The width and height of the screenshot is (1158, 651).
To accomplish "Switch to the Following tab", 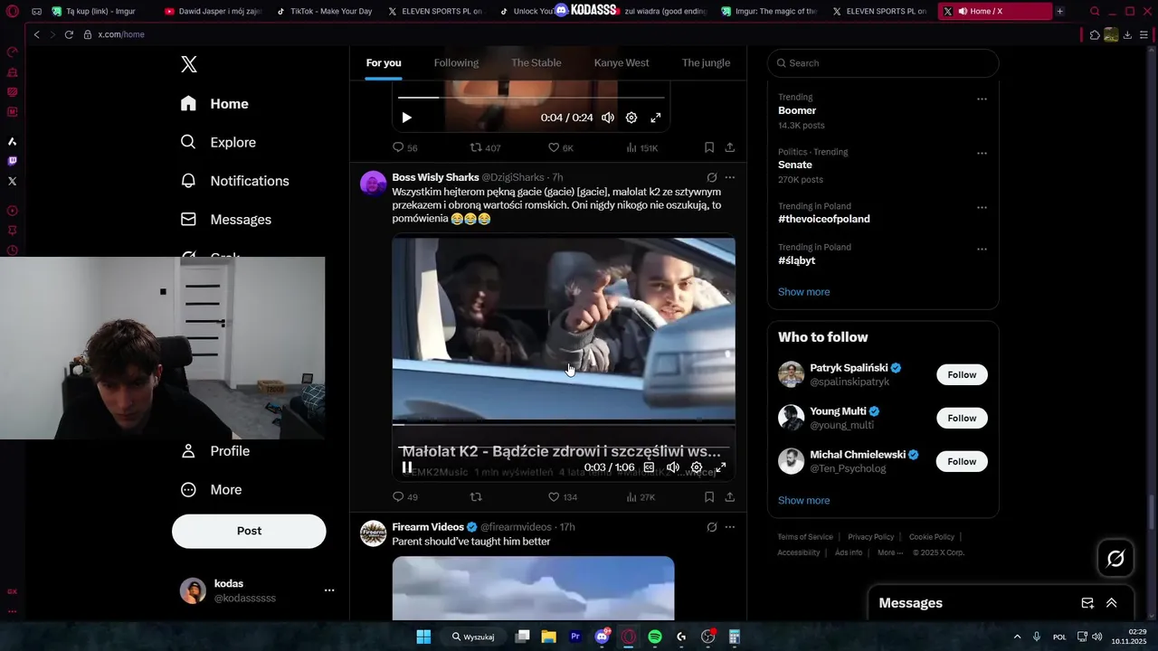I will (456, 62).
